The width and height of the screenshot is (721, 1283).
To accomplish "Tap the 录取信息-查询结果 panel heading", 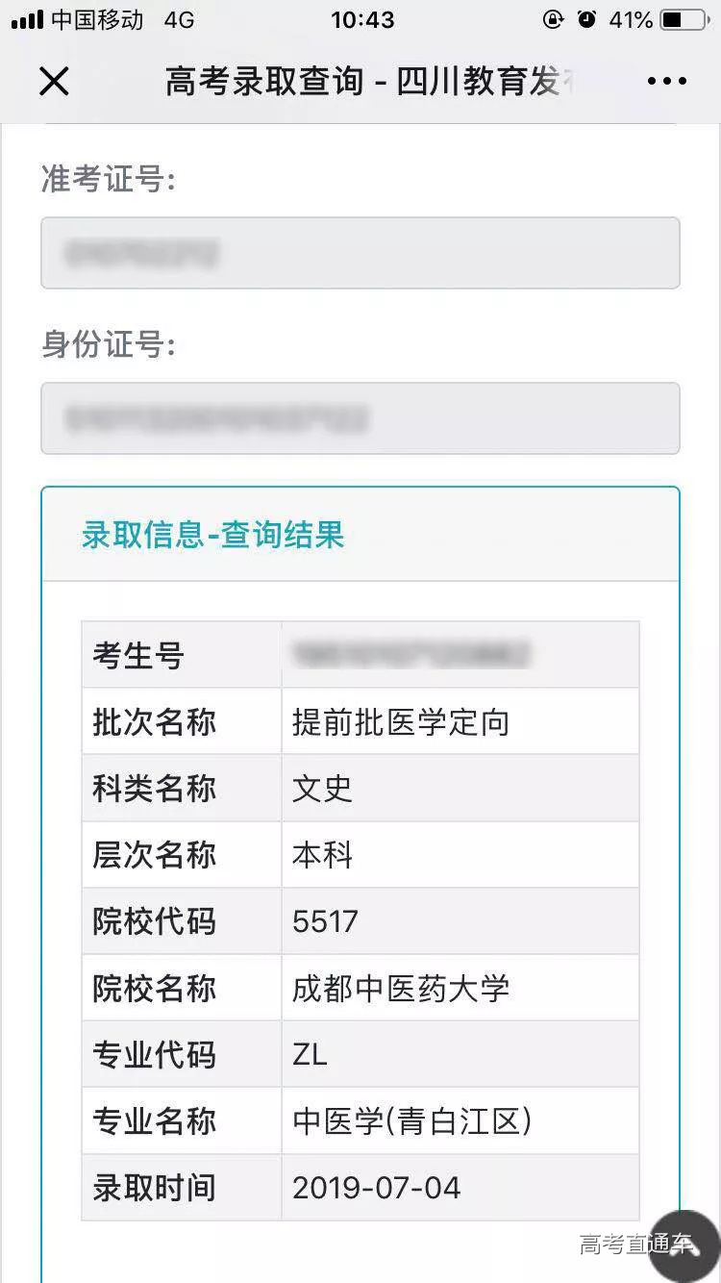I will coord(212,536).
